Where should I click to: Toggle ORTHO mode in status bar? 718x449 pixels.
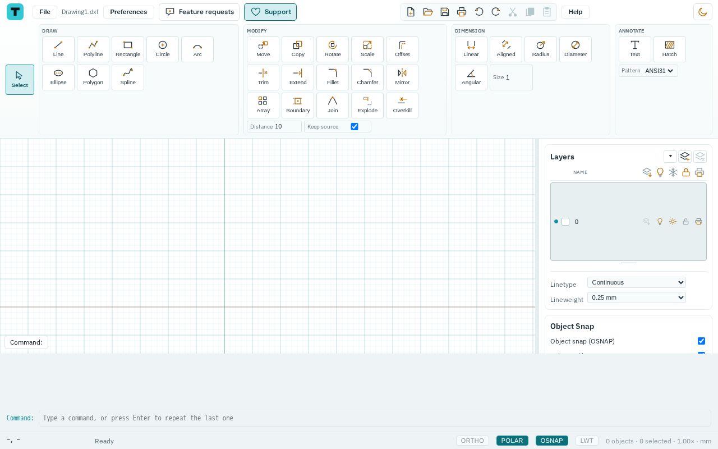472,441
